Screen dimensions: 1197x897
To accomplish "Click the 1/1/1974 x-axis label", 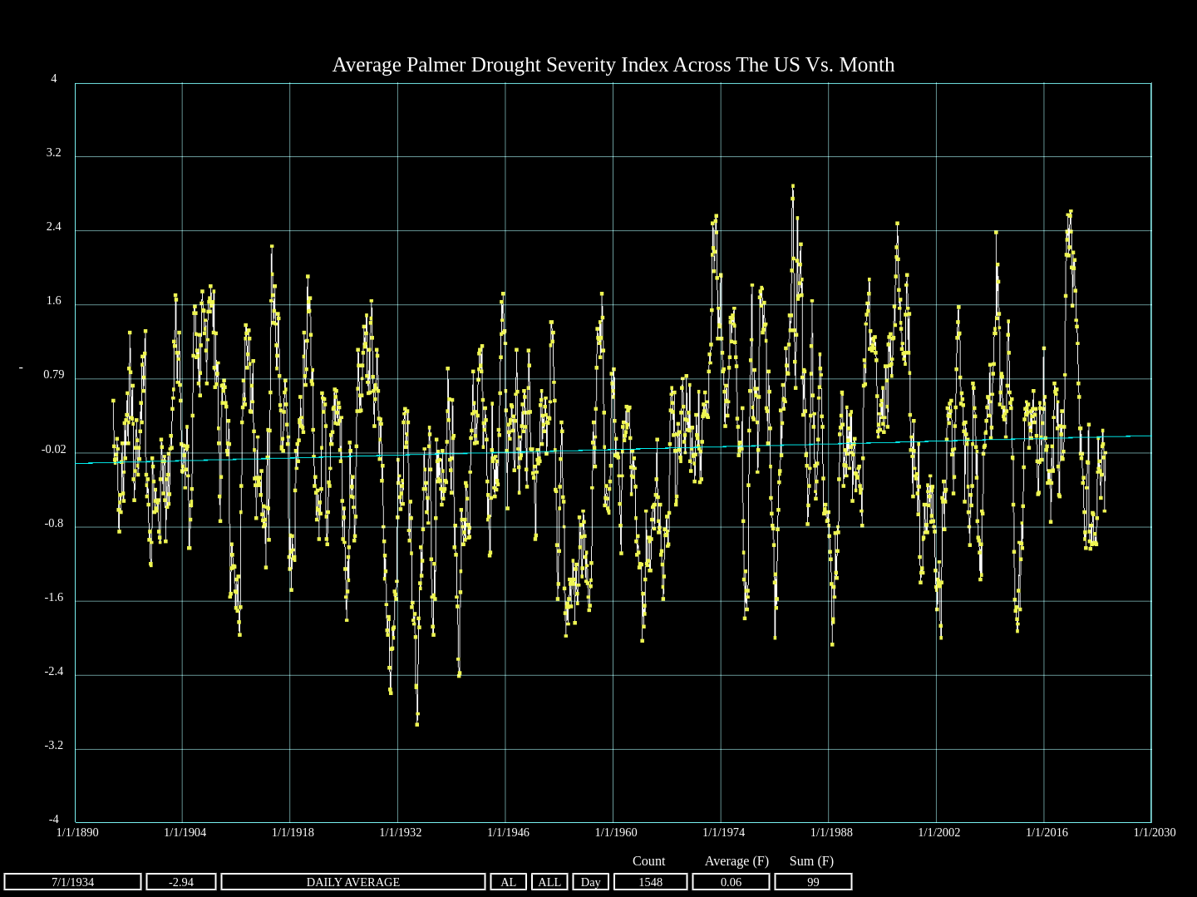I will coord(723,832).
